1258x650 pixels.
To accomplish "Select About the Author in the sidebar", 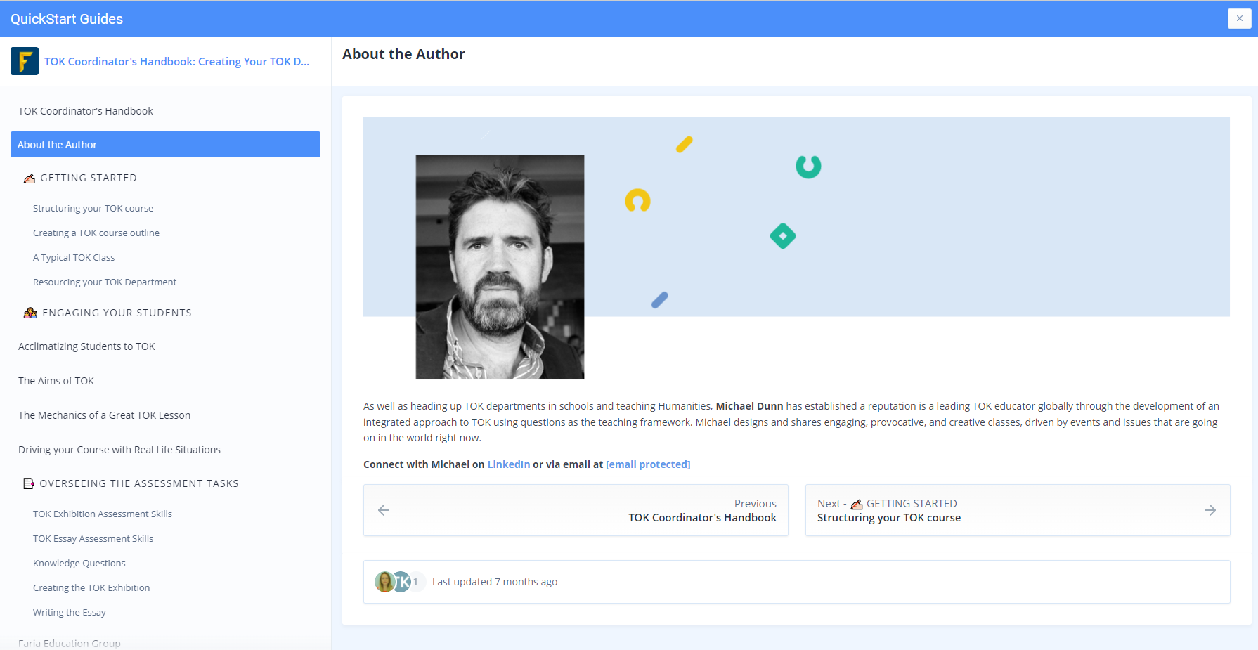I will tap(165, 144).
